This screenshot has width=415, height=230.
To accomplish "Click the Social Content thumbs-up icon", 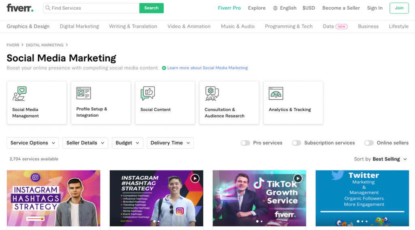I will click(x=148, y=93).
